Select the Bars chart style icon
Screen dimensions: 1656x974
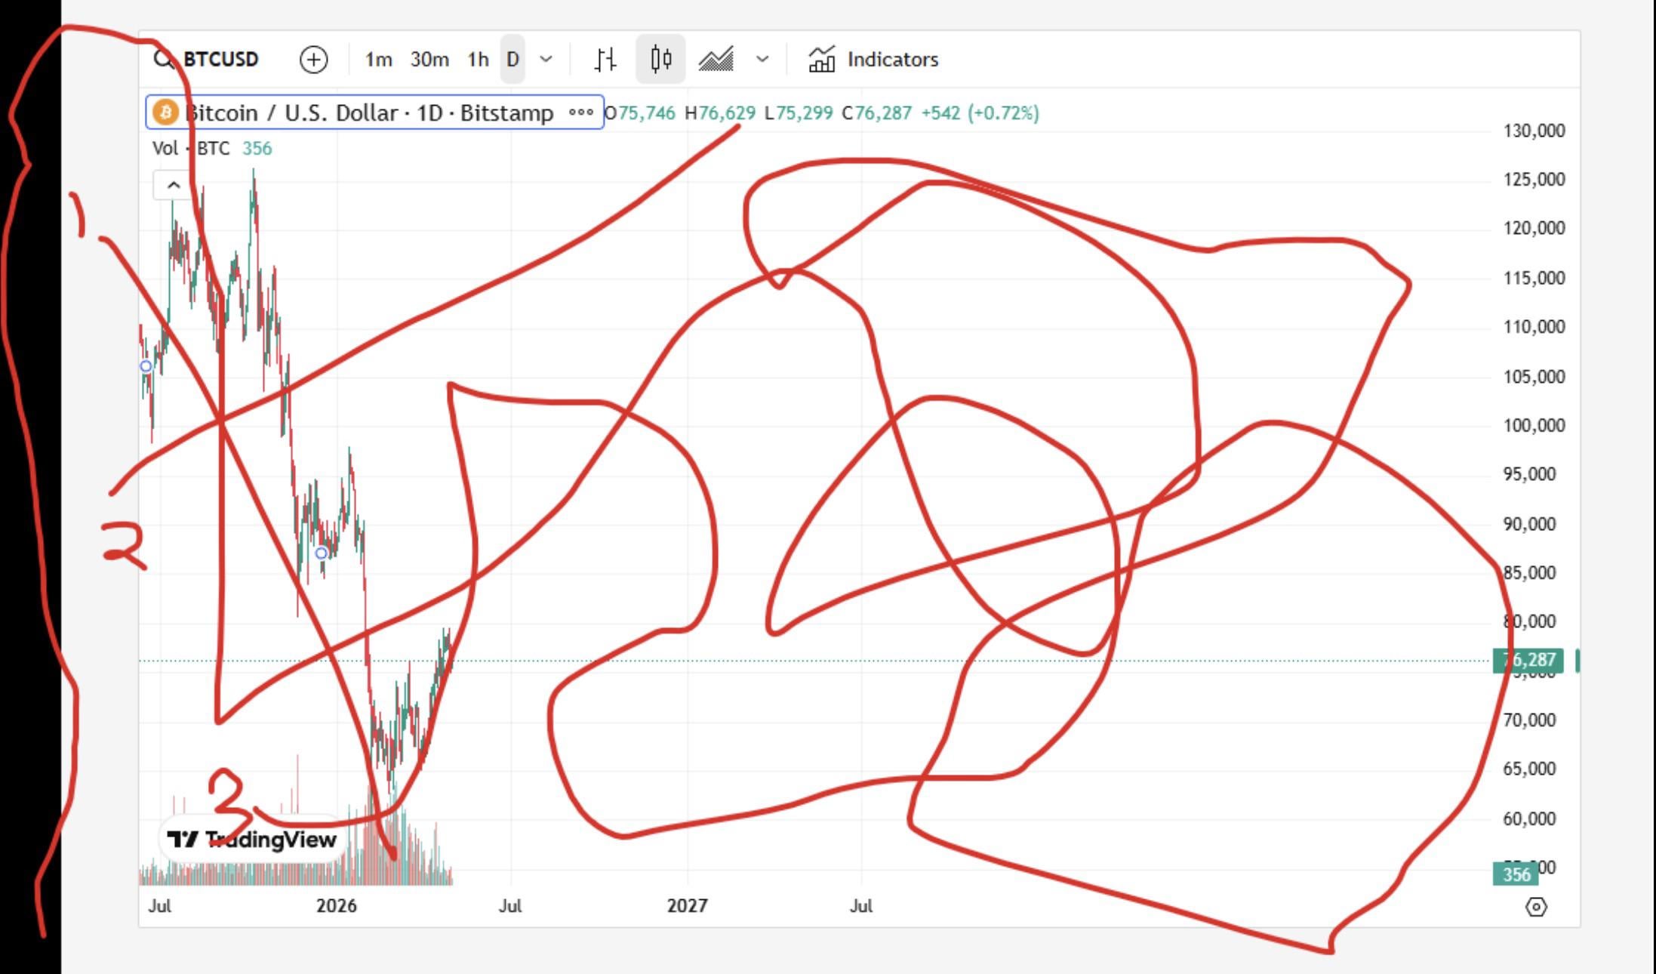(605, 59)
